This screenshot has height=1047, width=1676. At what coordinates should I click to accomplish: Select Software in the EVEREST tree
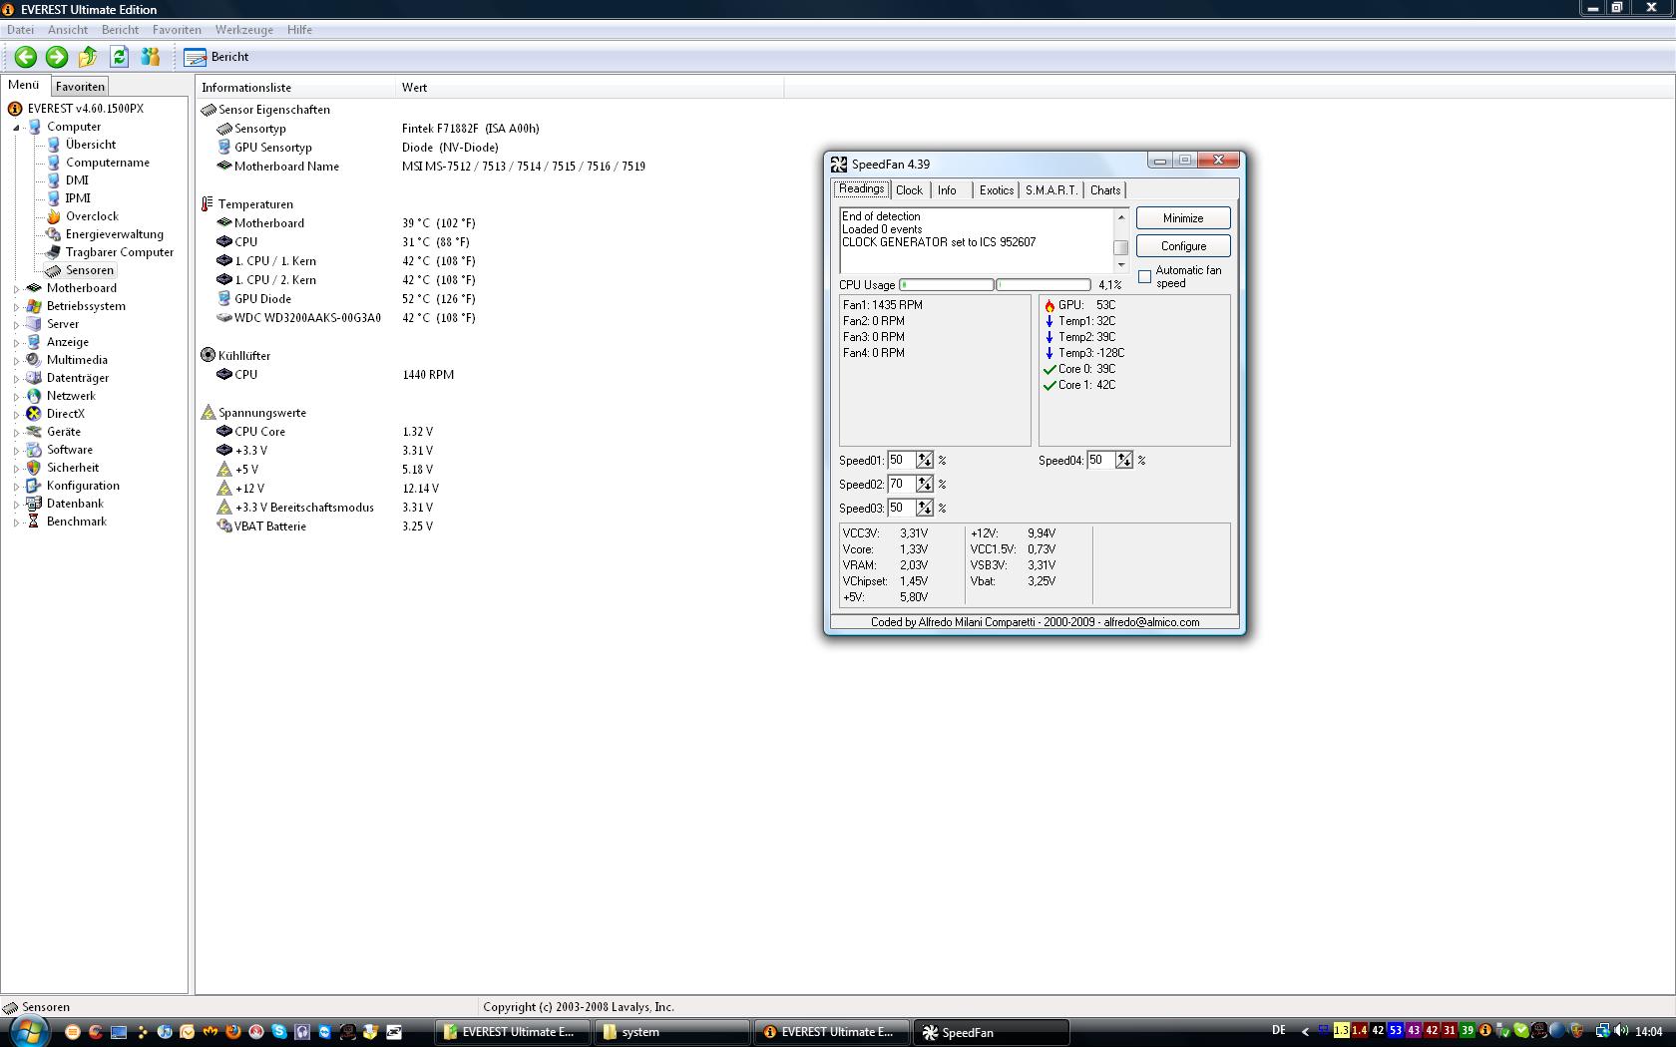tap(70, 450)
